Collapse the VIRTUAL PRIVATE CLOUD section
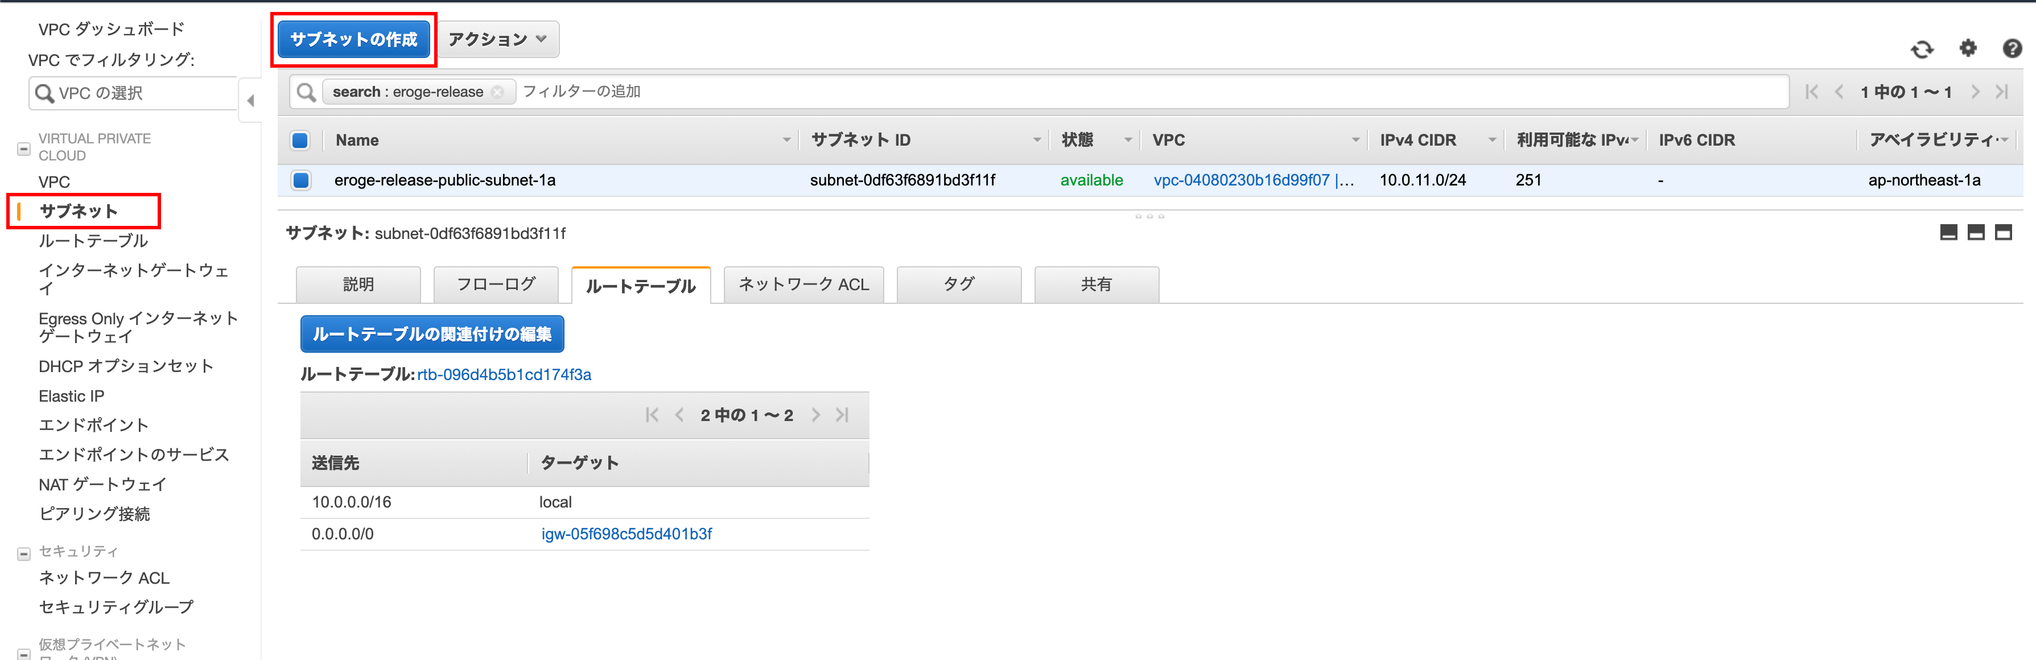The image size is (2036, 660). (24, 148)
